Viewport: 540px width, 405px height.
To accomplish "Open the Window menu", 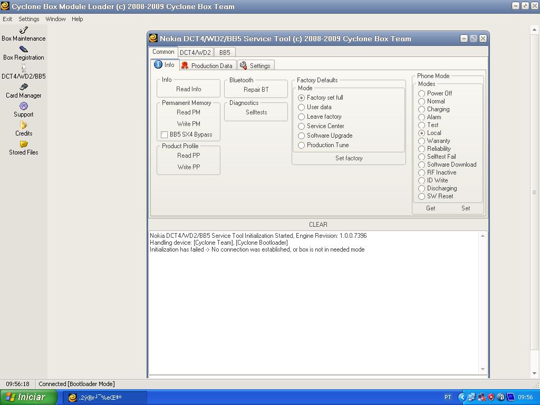I will click(55, 19).
